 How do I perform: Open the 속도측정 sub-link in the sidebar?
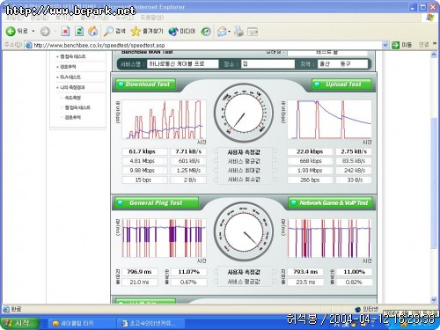point(72,98)
